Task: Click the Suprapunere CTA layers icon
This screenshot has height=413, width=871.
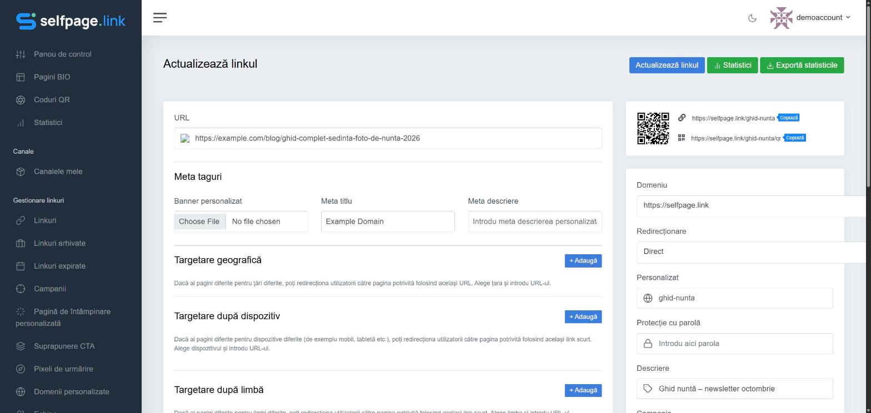Action: pos(21,346)
